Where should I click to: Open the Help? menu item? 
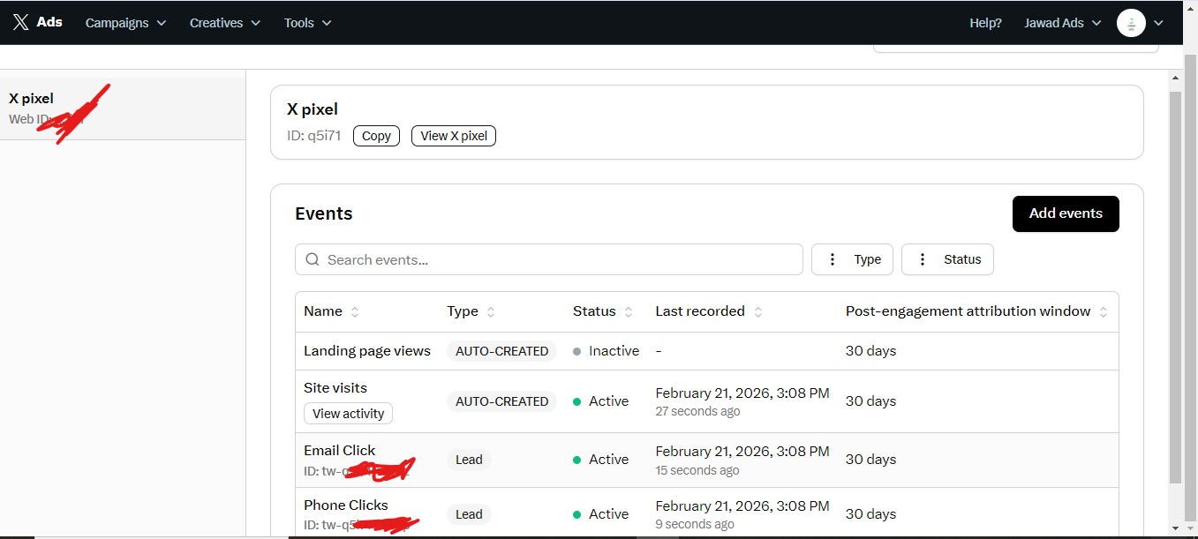pyautogui.click(x=985, y=23)
